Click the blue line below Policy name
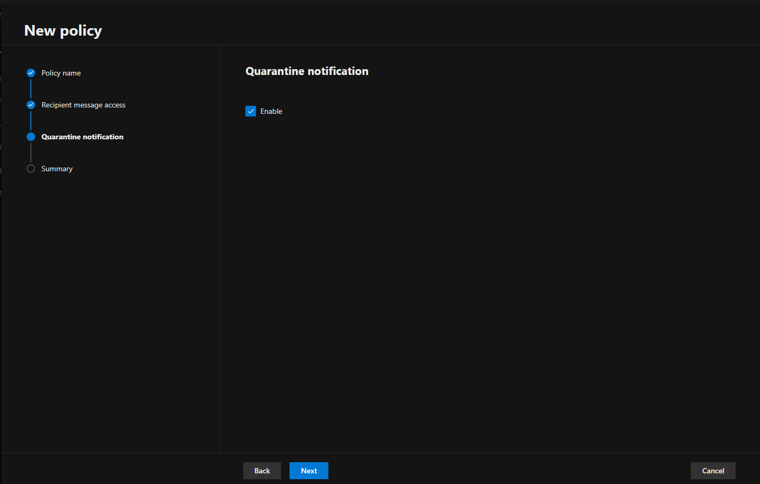The width and height of the screenshot is (760, 484). point(31,89)
